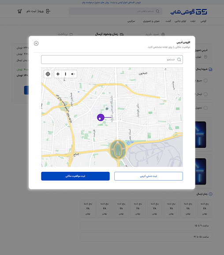Open the گوشی menu item

(203, 21)
